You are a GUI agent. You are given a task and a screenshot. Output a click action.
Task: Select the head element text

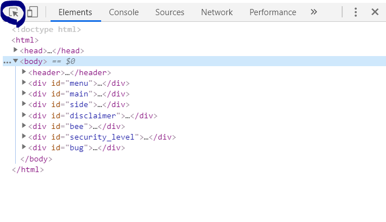coord(52,51)
